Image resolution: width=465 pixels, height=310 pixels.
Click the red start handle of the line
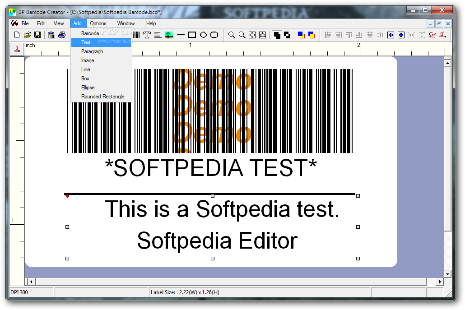pos(67,196)
